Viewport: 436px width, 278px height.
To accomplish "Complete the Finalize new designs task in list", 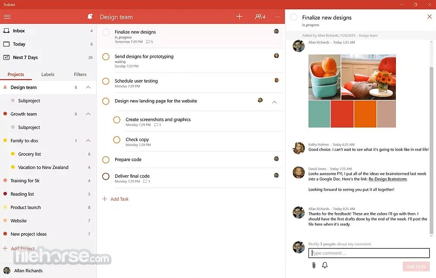I will [105, 32].
